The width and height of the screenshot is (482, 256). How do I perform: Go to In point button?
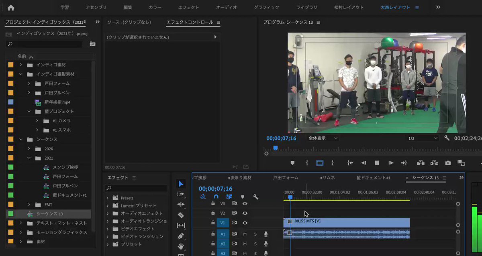350,163
